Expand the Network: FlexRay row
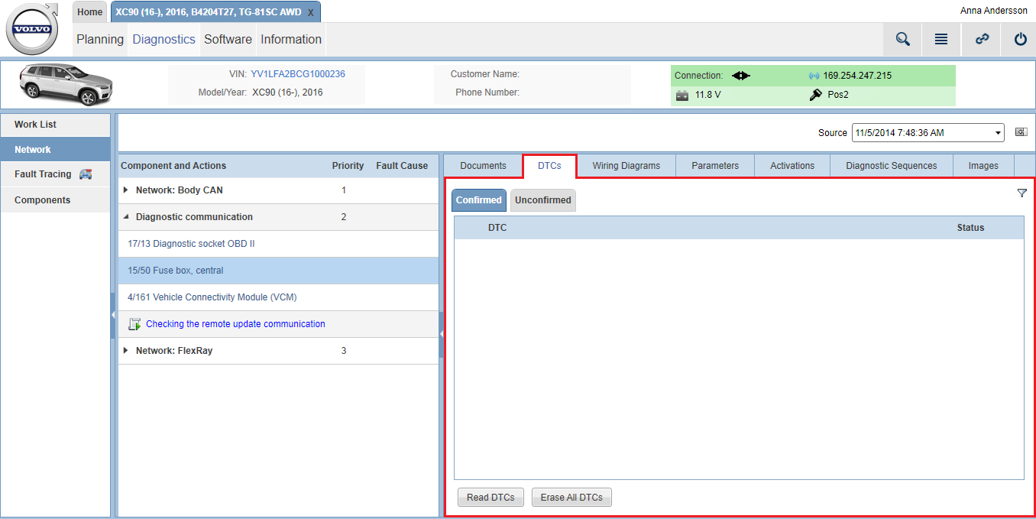1036x519 pixels. coord(126,351)
